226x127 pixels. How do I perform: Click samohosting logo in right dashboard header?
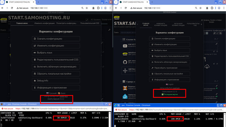point(117,18)
